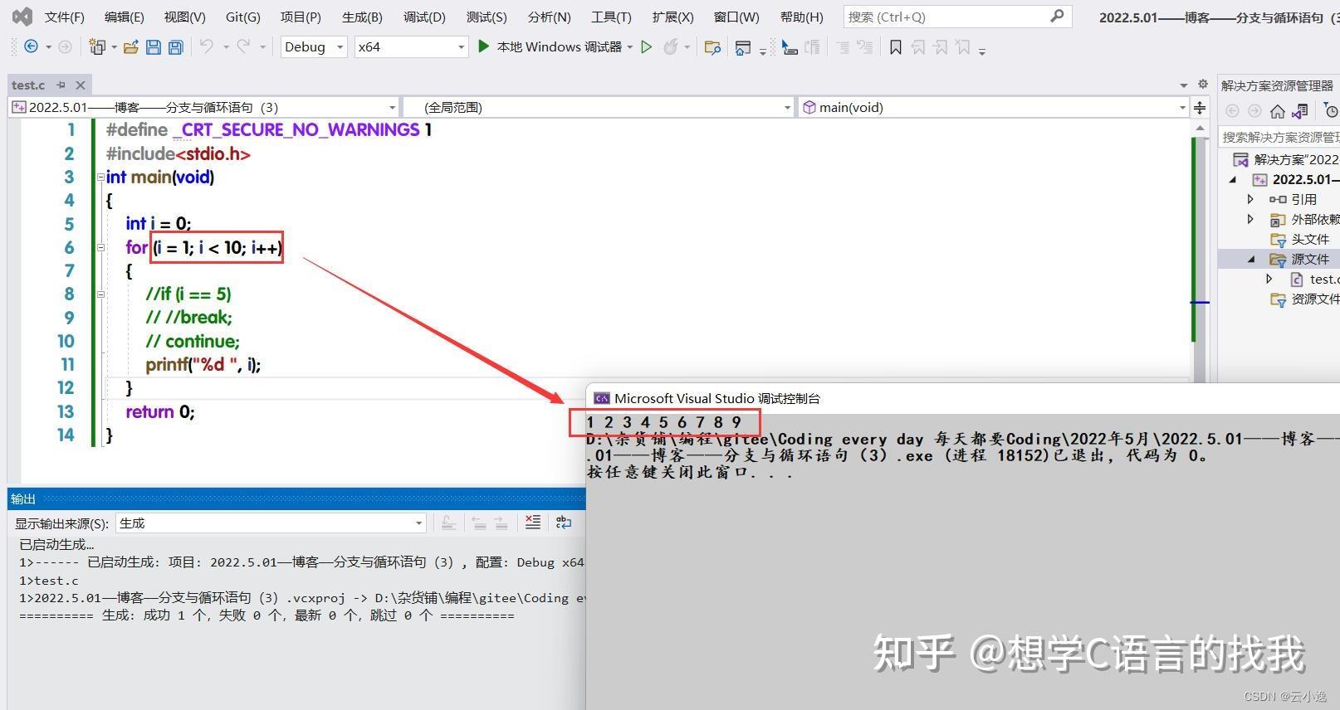Viewport: 1340px width, 710px height.
Task: Click the Save All icon in toolbar
Action: click(x=175, y=47)
